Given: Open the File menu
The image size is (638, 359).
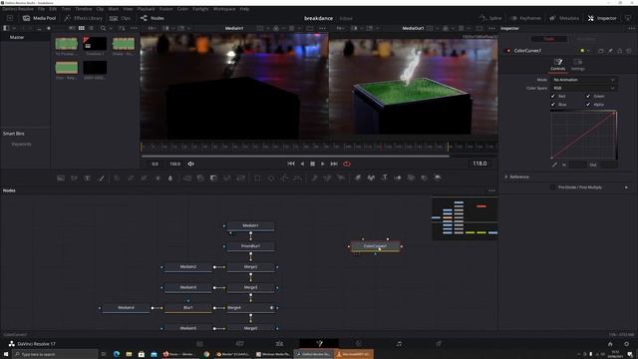Looking at the screenshot, I should (41, 9).
